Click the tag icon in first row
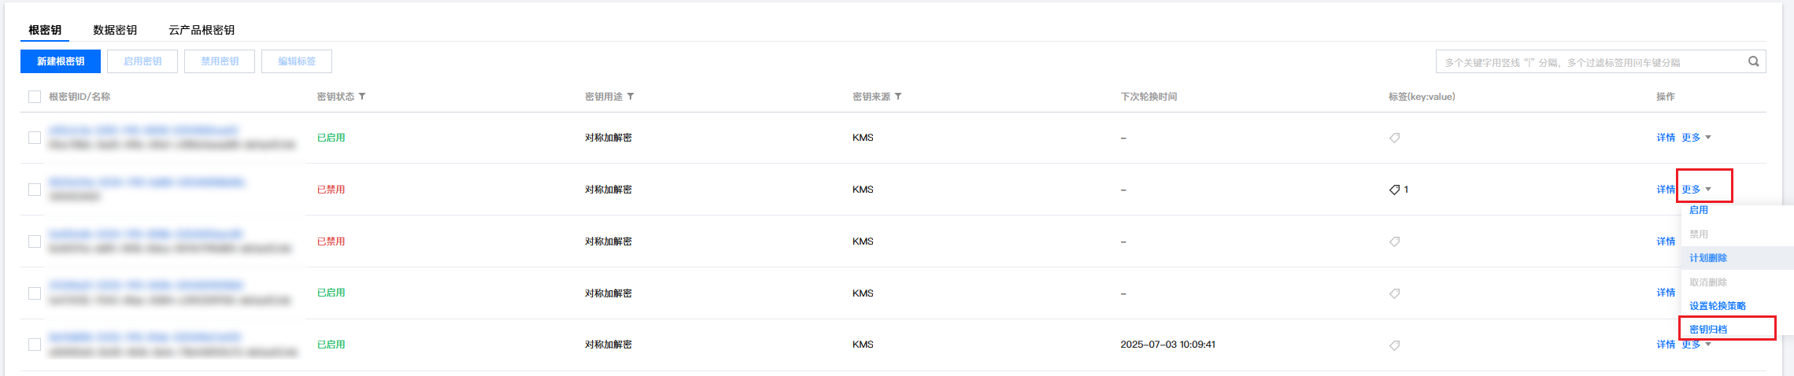This screenshot has width=1794, height=376. click(x=1394, y=138)
